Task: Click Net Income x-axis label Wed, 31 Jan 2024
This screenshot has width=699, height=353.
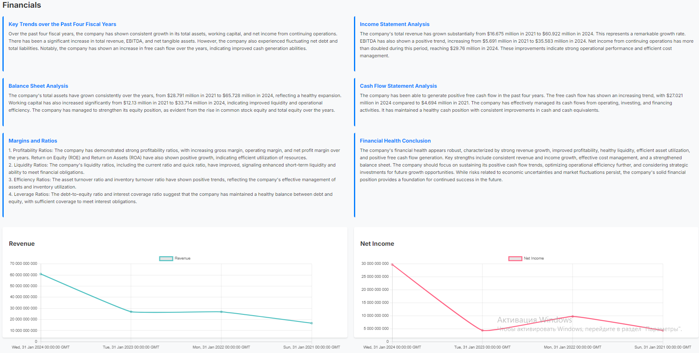Action: point(392,347)
